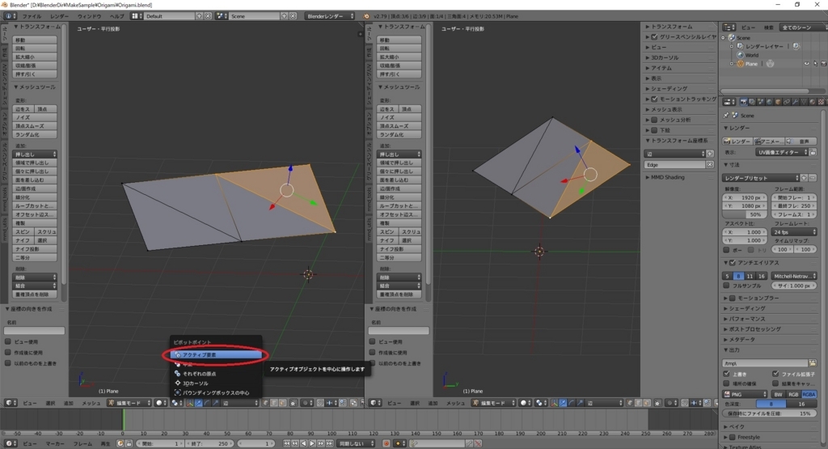Screen dimensions: 828x449
Task: Open output folder browser icon beside /tmp\ path
Action: point(812,363)
